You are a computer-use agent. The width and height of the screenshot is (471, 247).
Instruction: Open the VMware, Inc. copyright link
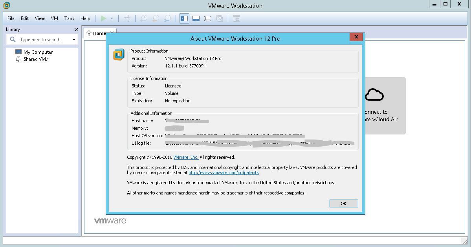186,157
